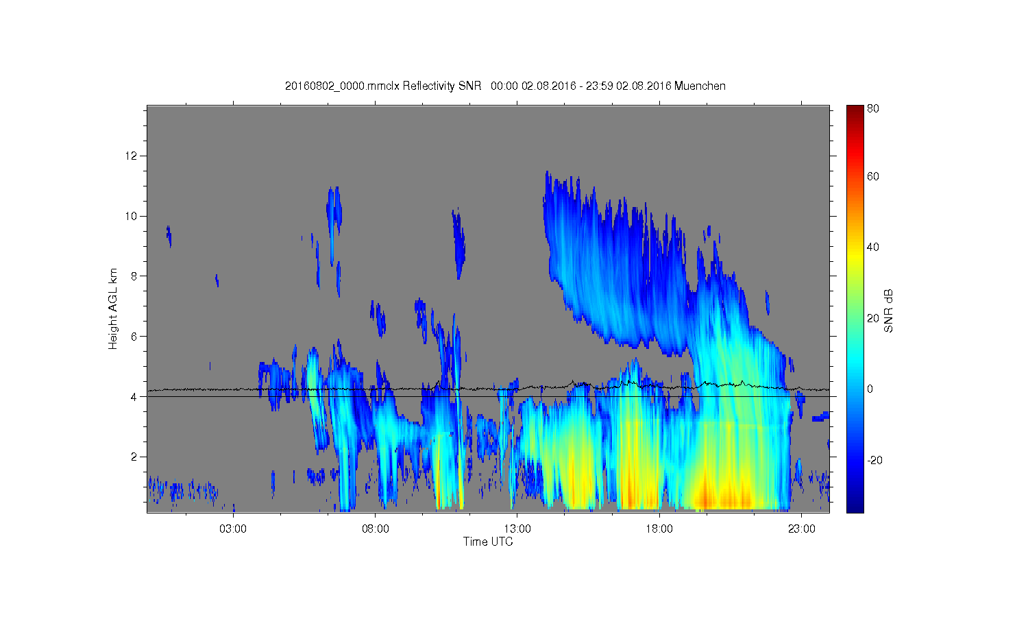Screen dimensions: 1028x617
Task: Click the height tick label 10
Action: pos(132,216)
